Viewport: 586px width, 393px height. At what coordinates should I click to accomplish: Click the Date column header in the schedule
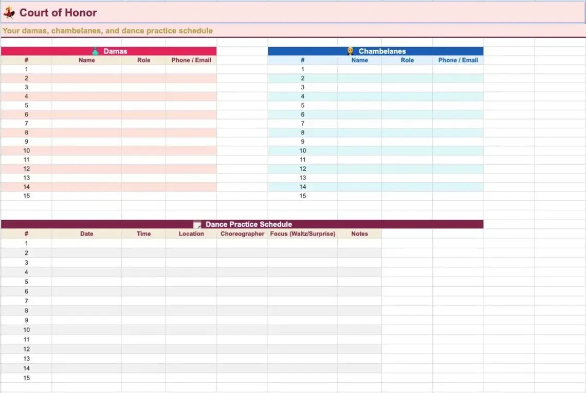[x=86, y=233]
